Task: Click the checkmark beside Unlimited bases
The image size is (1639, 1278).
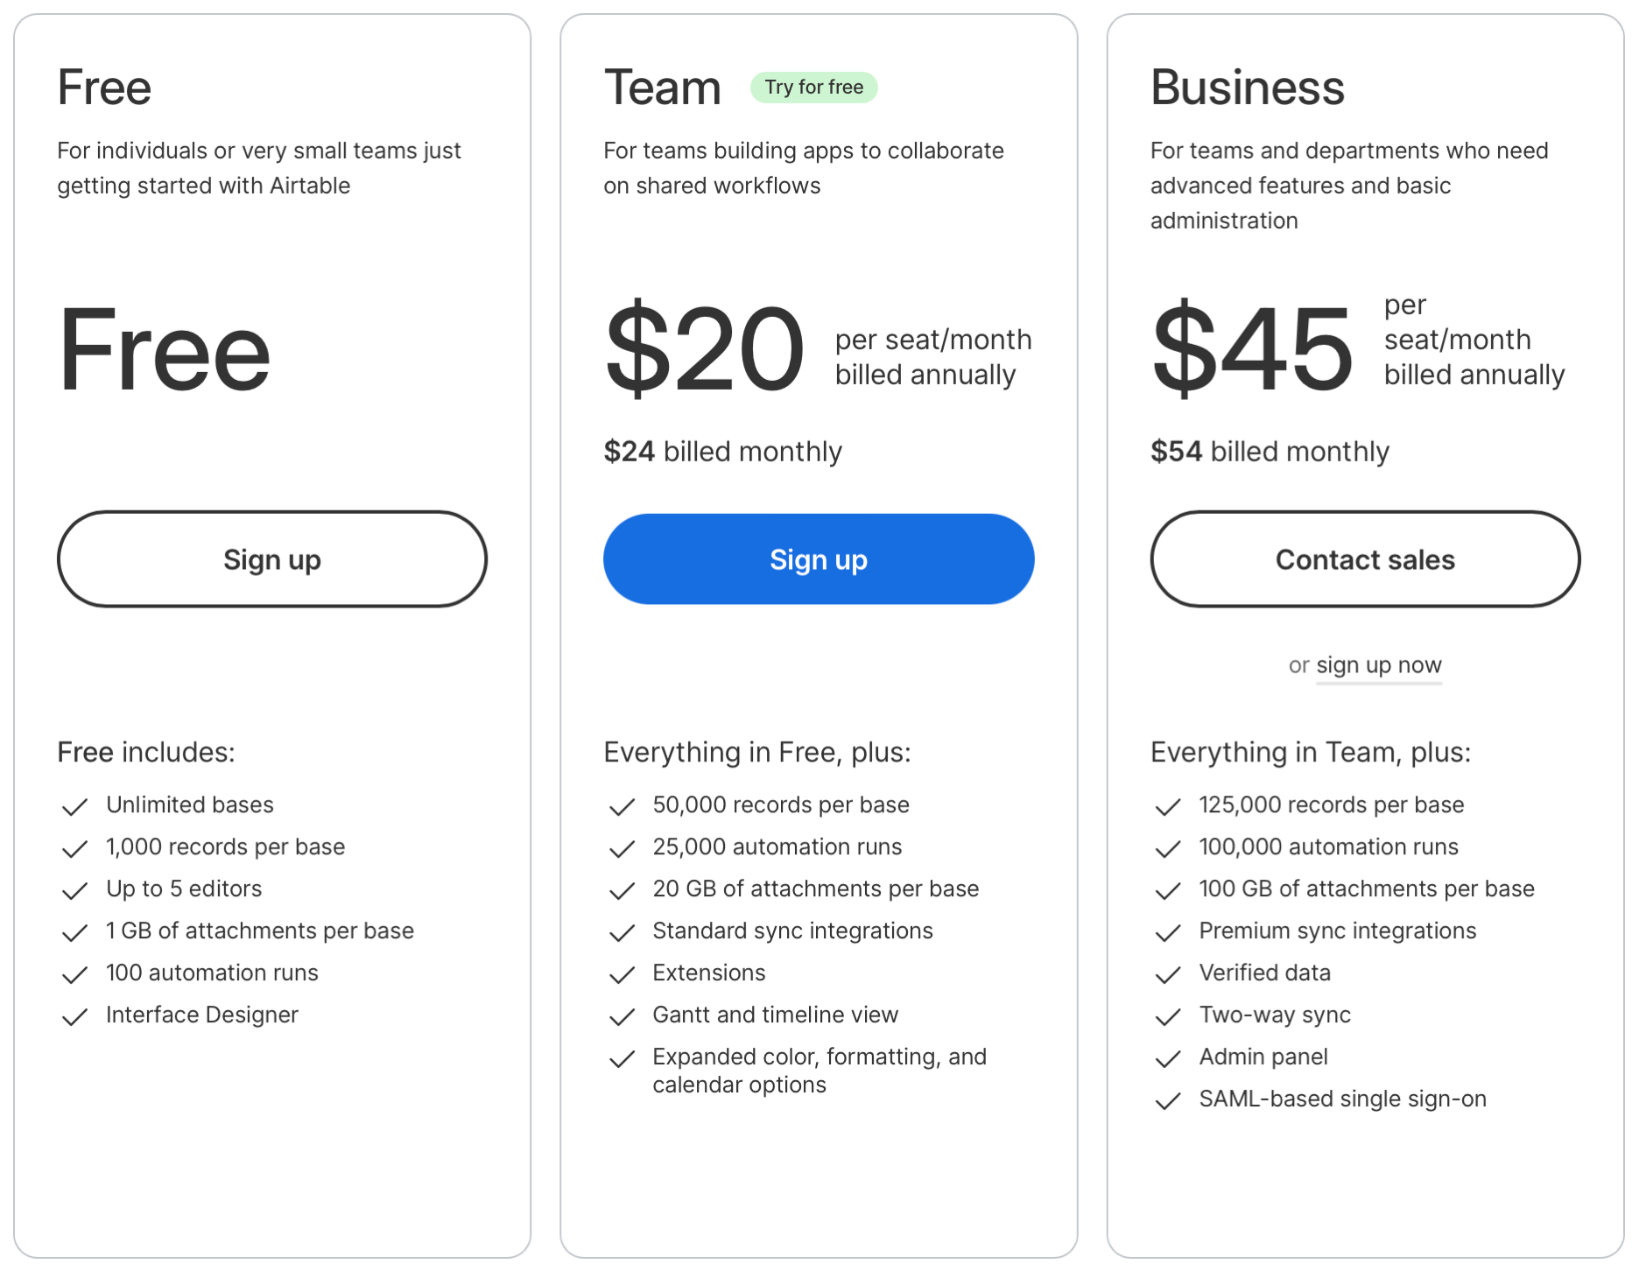Action: click(x=75, y=806)
